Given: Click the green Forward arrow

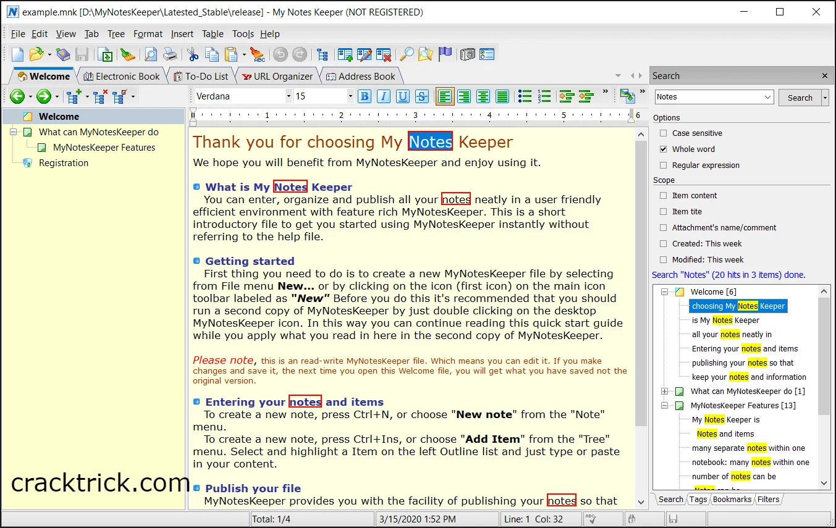Looking at the screenshot, I should click(43, 96).
